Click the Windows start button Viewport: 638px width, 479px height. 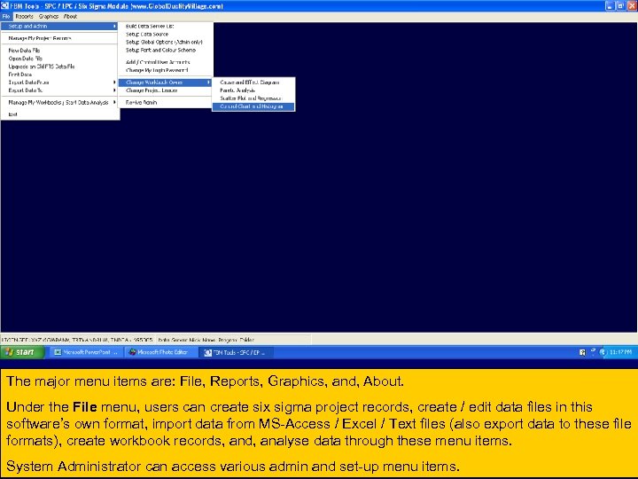tap(22, 352)
